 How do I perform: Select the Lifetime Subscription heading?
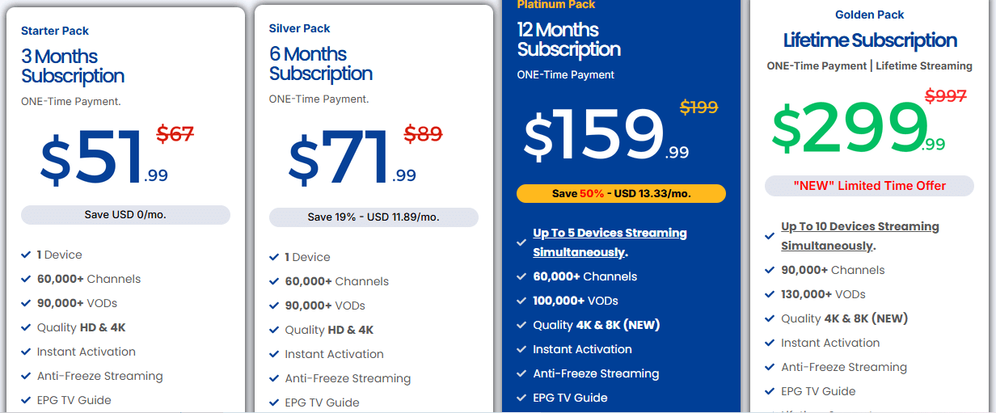pyautogui.click(x=870, y=40)
